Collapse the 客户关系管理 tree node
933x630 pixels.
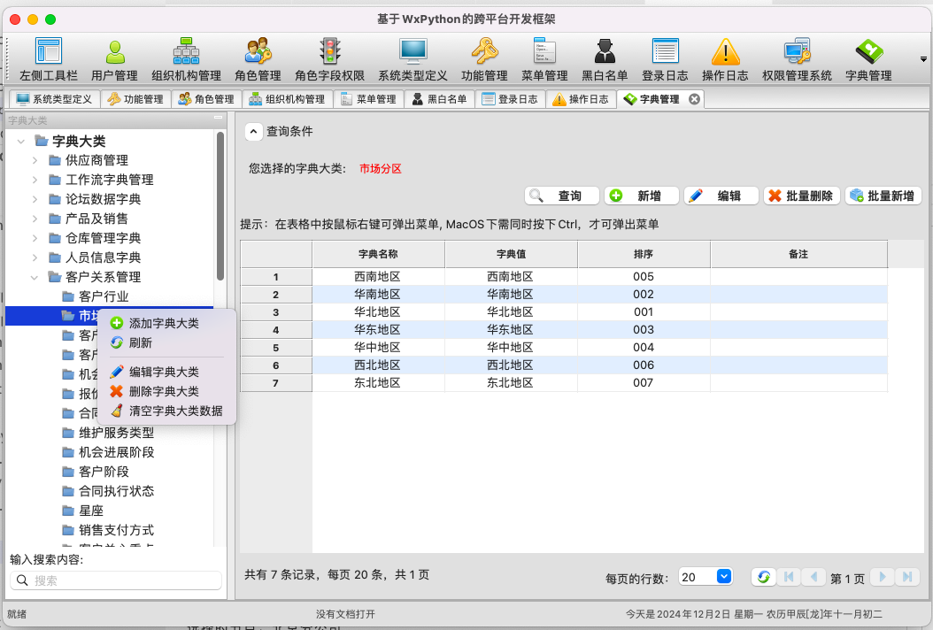point(35,277)
